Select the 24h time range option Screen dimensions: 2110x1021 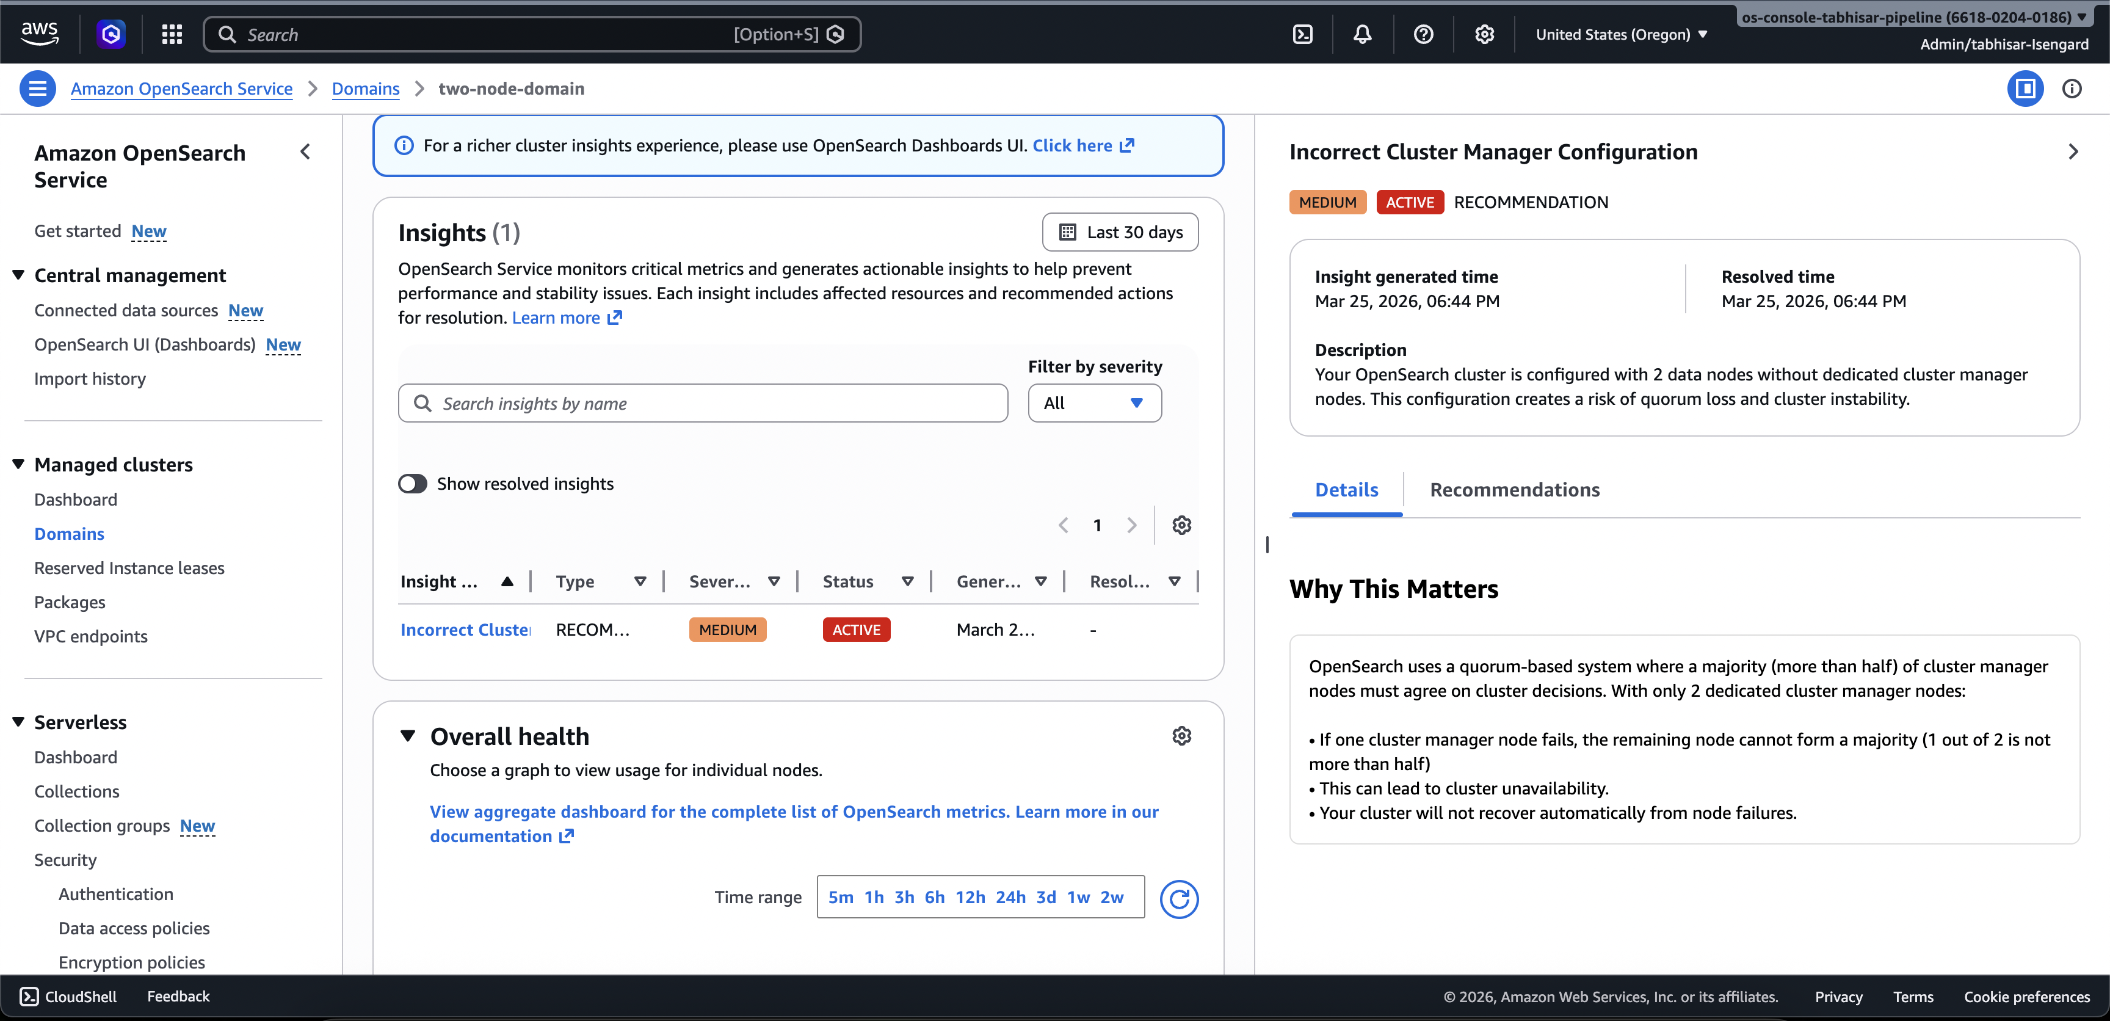point(1010,897)
